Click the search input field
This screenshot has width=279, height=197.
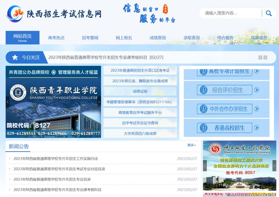(230, 13)
